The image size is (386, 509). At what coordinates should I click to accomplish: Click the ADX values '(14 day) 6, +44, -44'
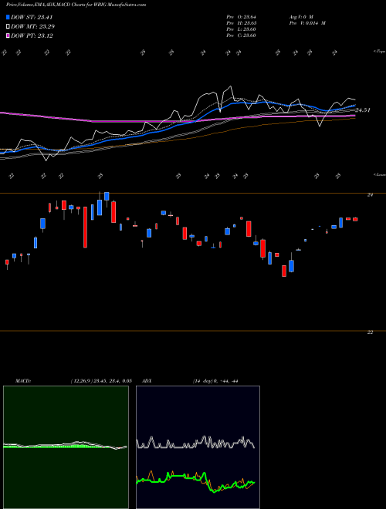coord(215,381)
